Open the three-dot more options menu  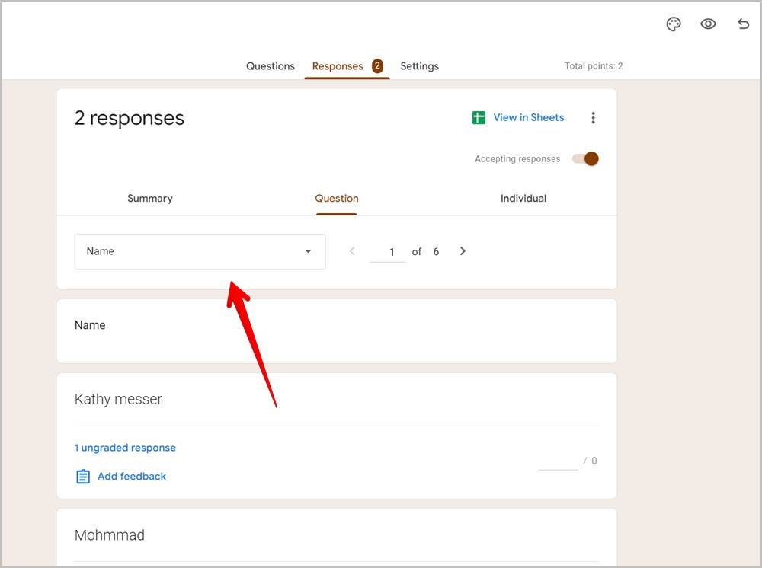tap(593, 117)
